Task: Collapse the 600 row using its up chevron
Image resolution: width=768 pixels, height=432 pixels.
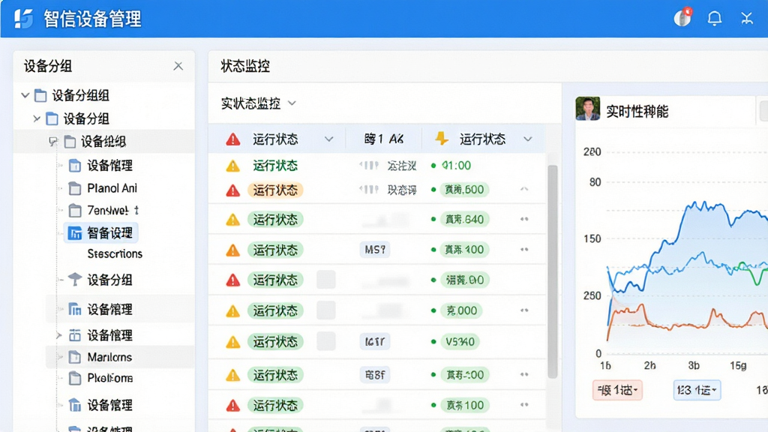Action: pyautogui.click(x=524, y=189)
